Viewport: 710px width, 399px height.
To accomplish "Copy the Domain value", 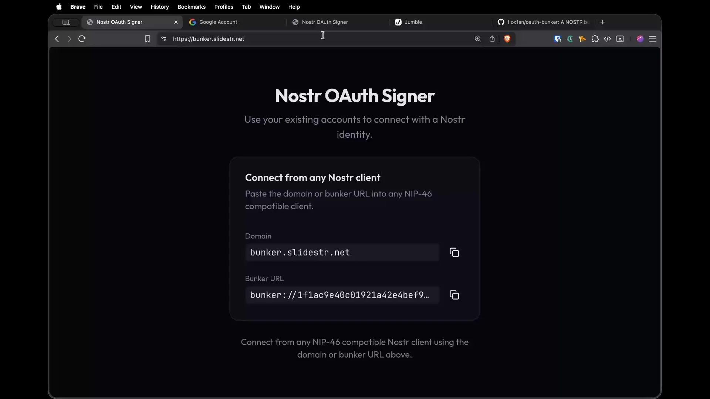I will (x=454, y=252).
